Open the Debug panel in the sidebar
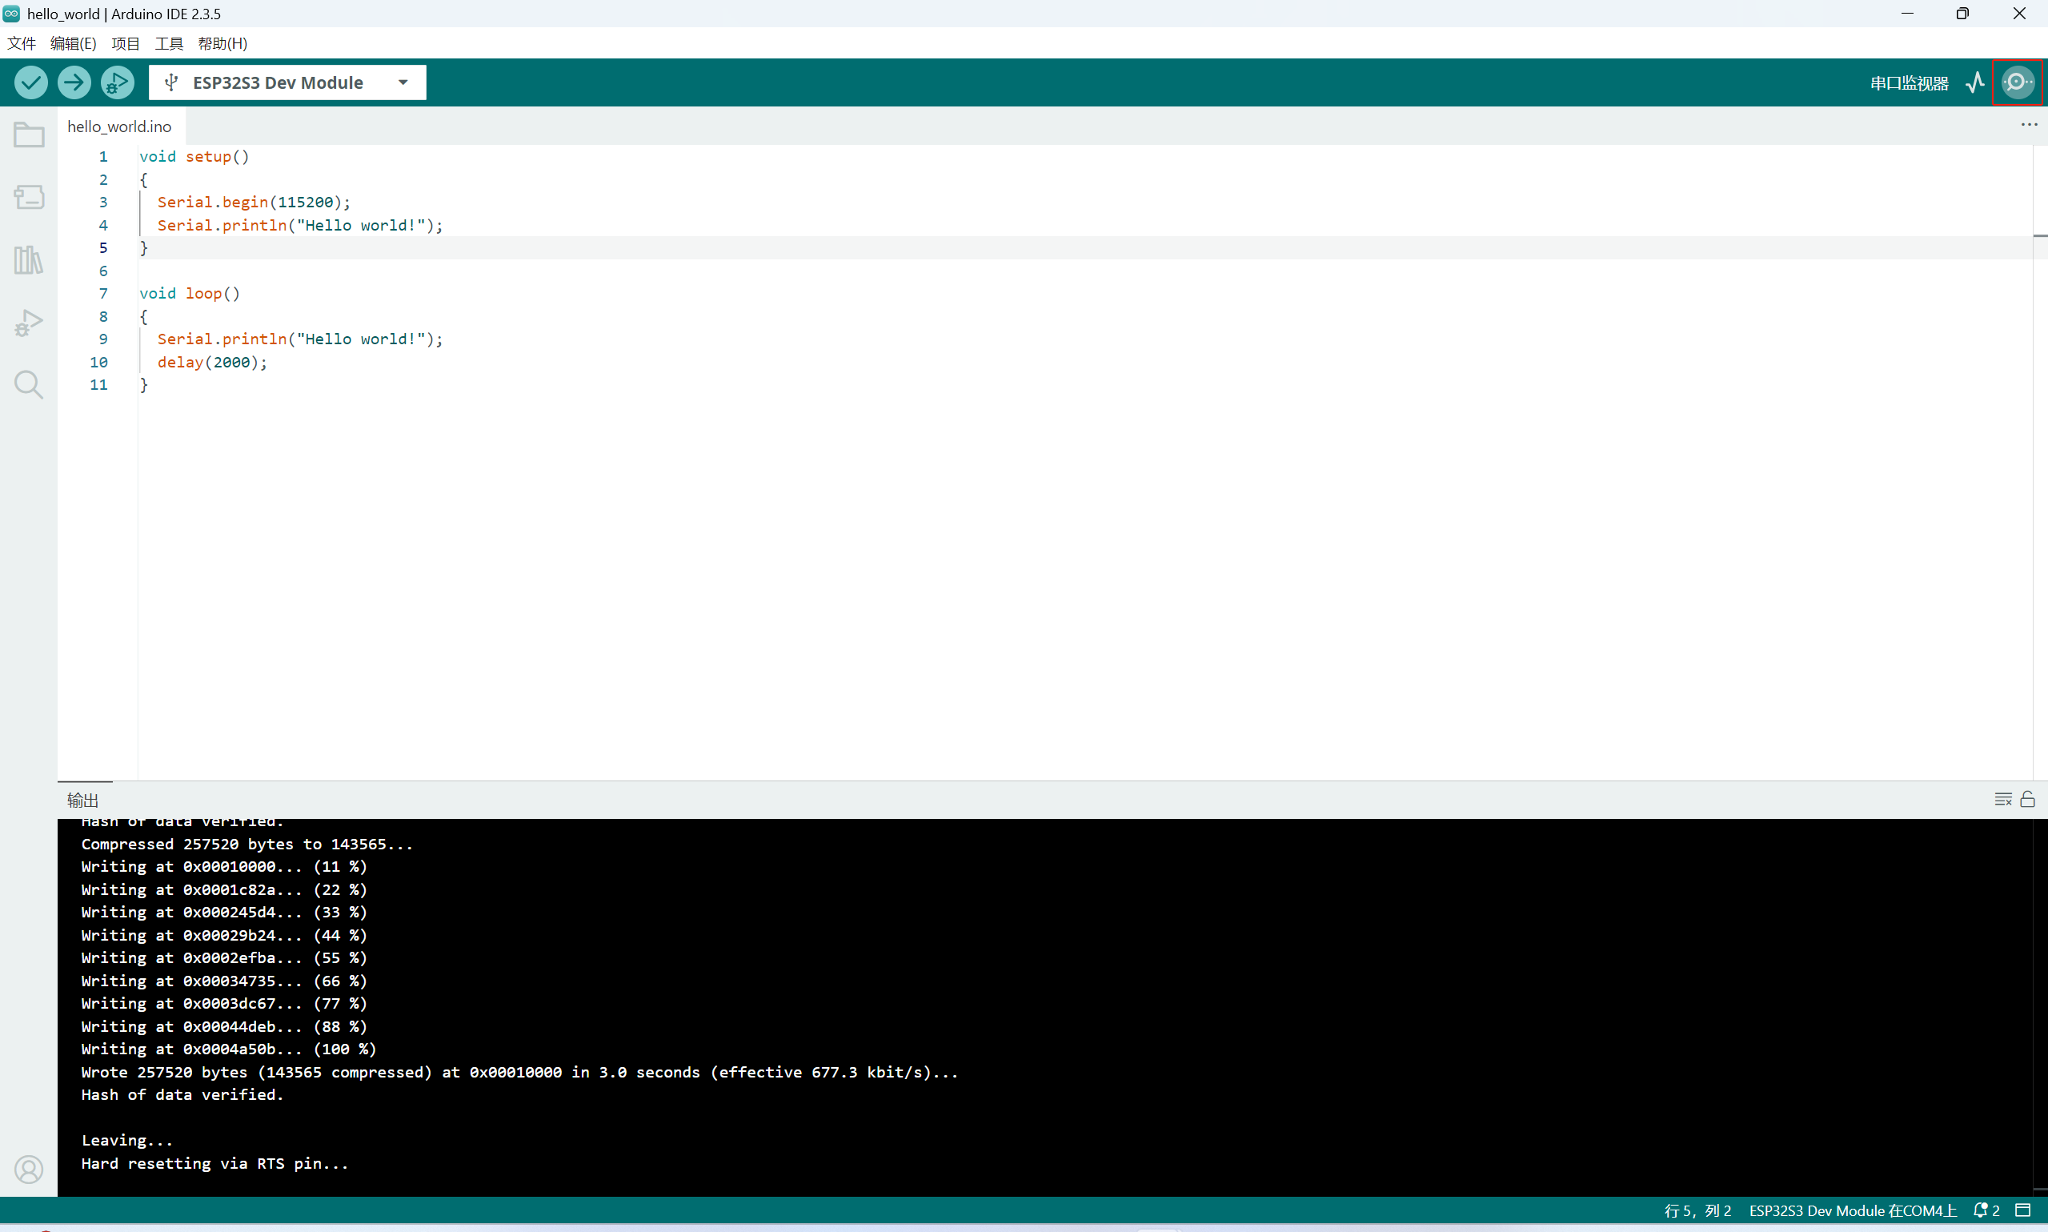 29,322
